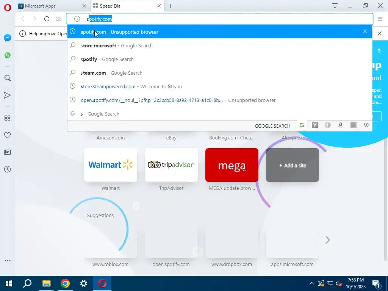Image resolution: width=388 pixels, height=291 pixels.
Task: Choose steam.com Google Search suggestion
Action: coord(220,73)
